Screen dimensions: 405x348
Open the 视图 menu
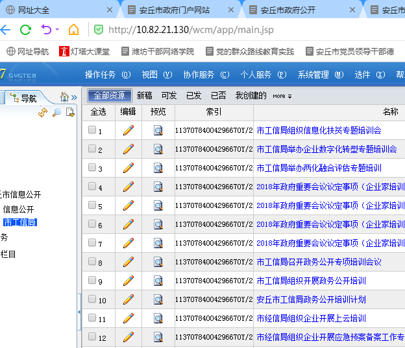click(x=157, y=75)
